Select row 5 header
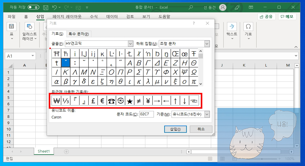This screenshot has width=305, height=166. pyautogui.click(x=8, y=97)
